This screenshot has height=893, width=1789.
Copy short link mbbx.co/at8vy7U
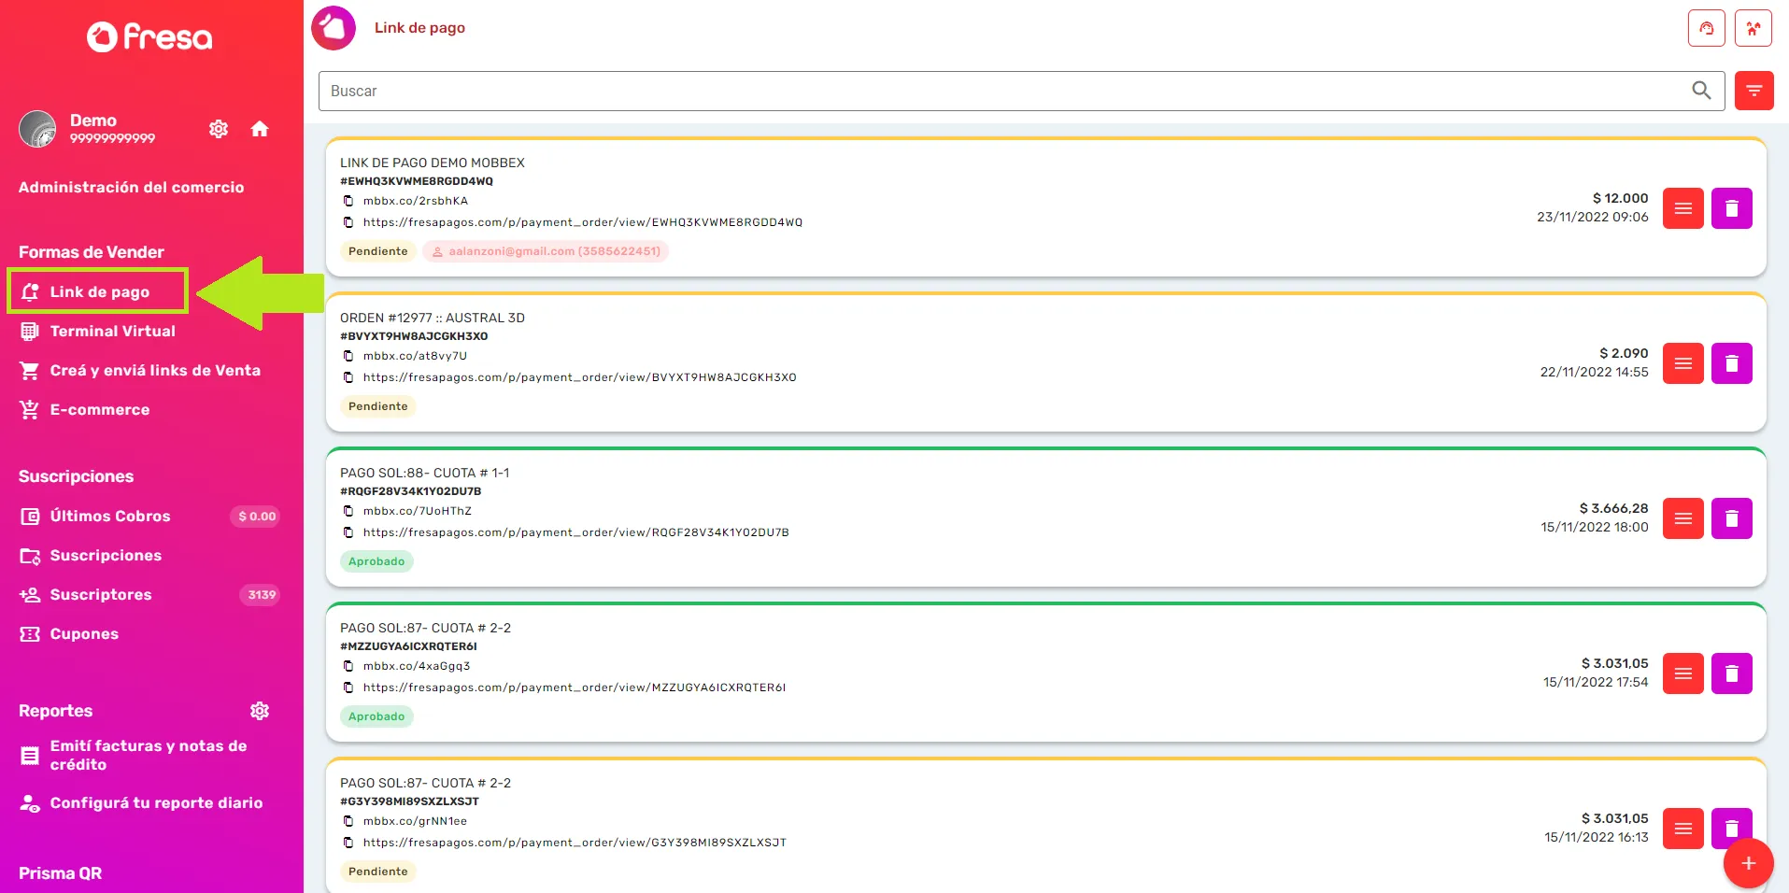tap(348, 356)
